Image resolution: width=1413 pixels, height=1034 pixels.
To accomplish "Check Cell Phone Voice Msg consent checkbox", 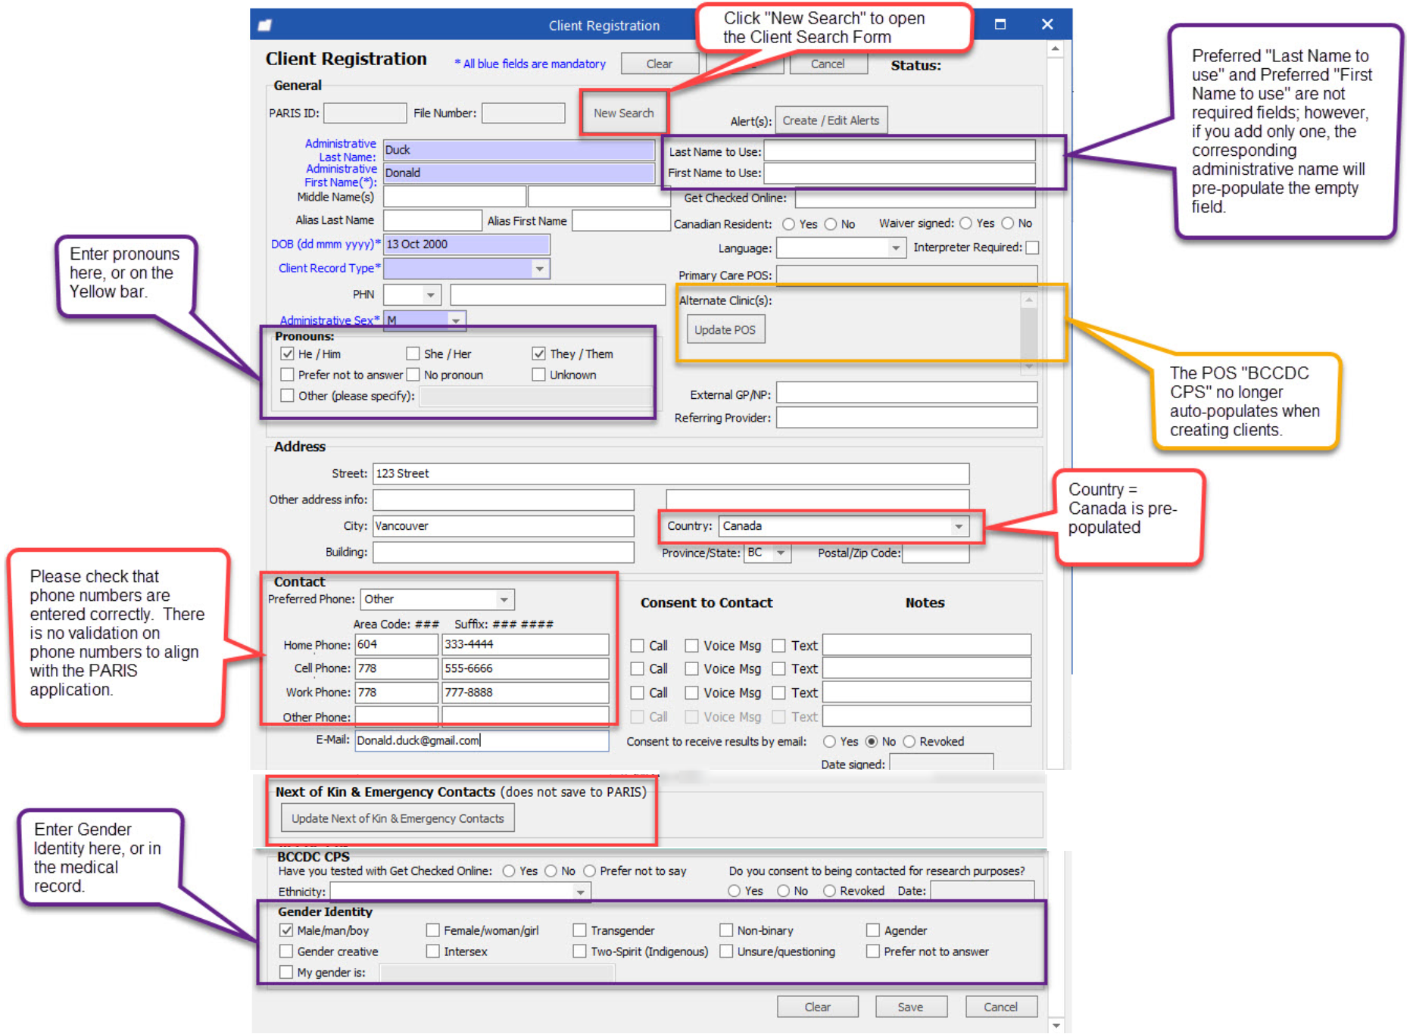I will 691,669.
